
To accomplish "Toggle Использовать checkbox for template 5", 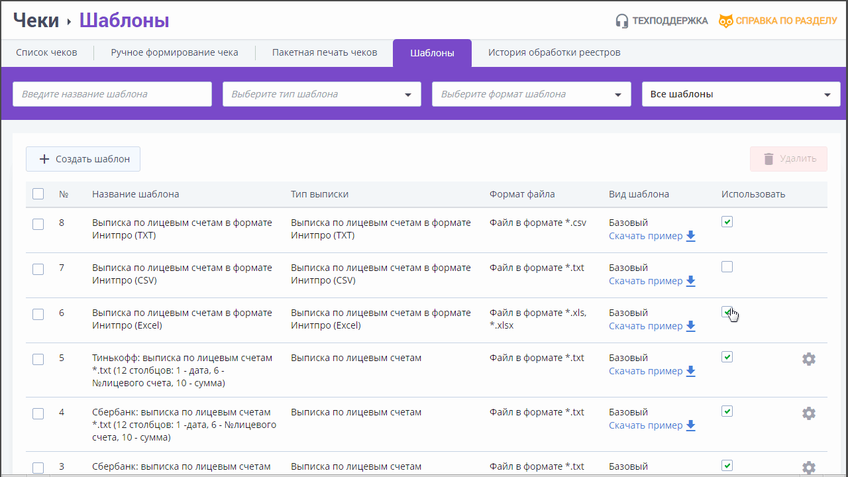I will [x=727, y=357].
